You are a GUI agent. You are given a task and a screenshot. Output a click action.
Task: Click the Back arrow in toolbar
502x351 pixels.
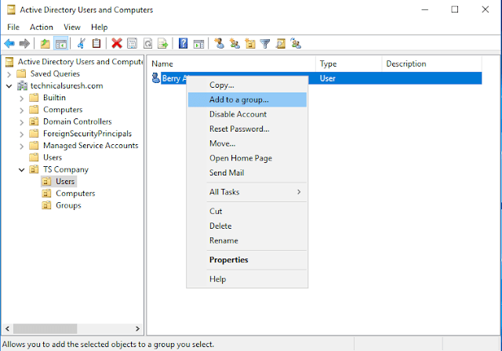[x=9, y=44]
